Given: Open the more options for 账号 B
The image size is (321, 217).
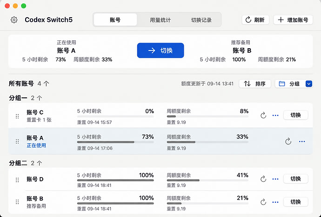Looking at the screenshot, I should pyautogui.click(x=275, y=202).
